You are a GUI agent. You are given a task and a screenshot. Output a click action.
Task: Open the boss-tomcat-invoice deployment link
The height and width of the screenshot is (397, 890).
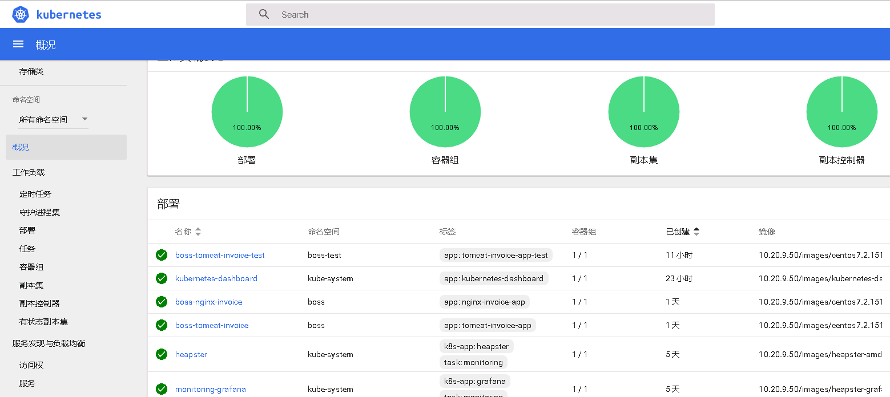coord(212,325)
